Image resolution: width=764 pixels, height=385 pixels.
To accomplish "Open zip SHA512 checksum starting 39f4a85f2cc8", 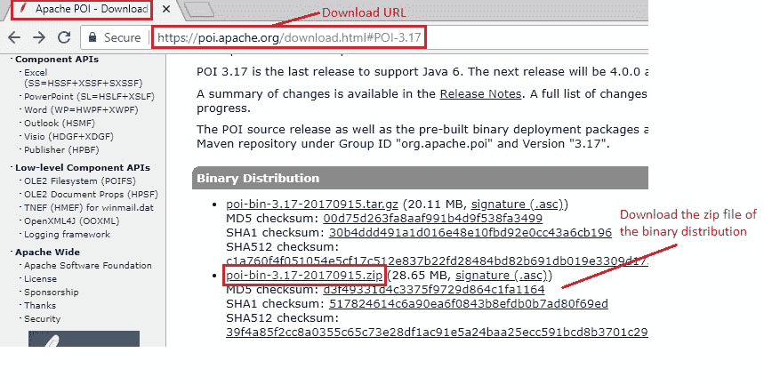I will [437, 332].
